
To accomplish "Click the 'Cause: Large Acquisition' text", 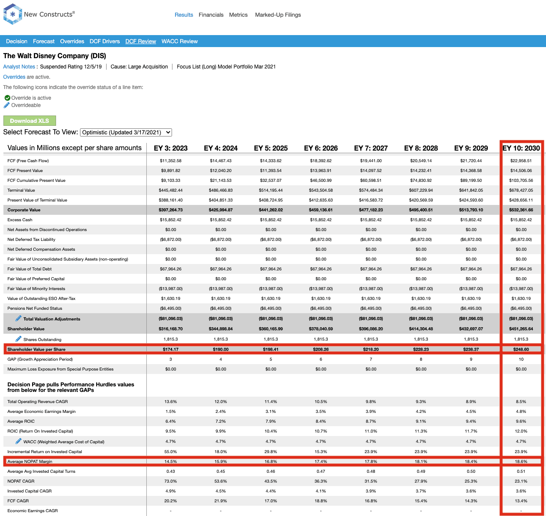I will click(x=139, y=67).
